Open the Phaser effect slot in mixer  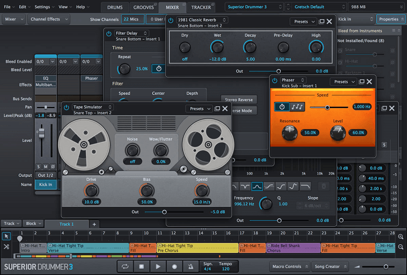pyautogui.click(x=91, y=78)
